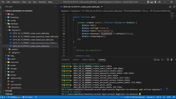The height and width of the screenshot is (99, 176).
Task: Expand the vendor folder
Action: point(6,75)
